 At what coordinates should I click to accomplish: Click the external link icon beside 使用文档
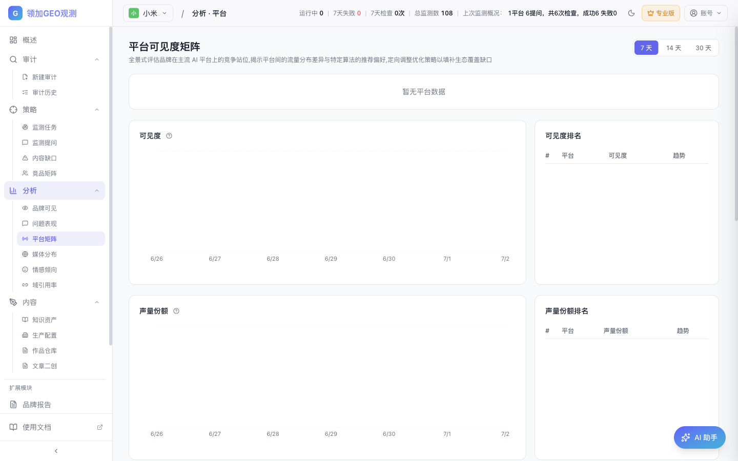click(x=100, y=427)
